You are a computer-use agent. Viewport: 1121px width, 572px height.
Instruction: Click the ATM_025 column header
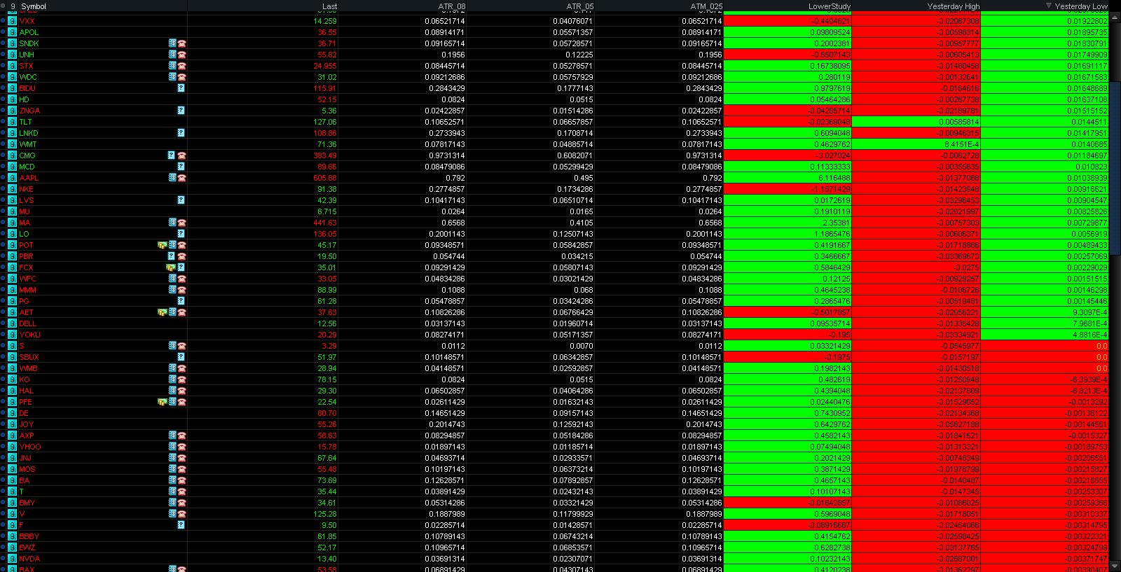click(706, 6)
